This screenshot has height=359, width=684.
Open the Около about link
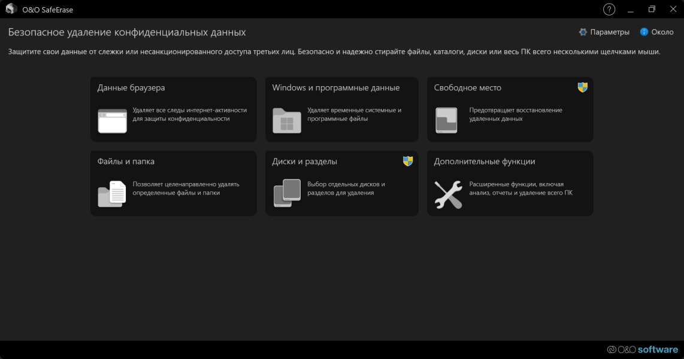tap(662, 32)
